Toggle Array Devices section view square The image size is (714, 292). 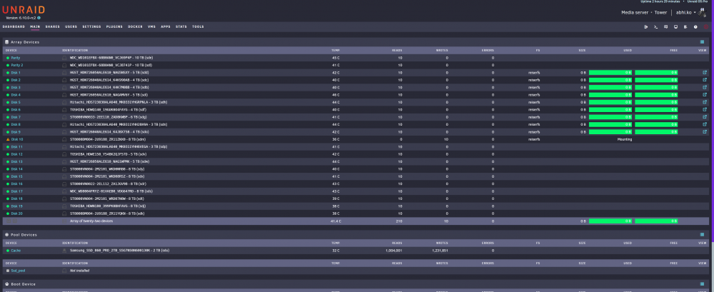click(702, 42)
